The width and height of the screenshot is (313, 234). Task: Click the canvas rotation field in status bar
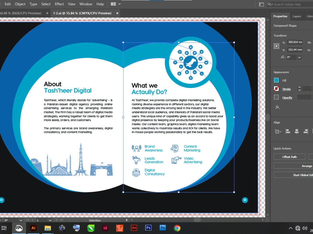(x=11, y=220)
